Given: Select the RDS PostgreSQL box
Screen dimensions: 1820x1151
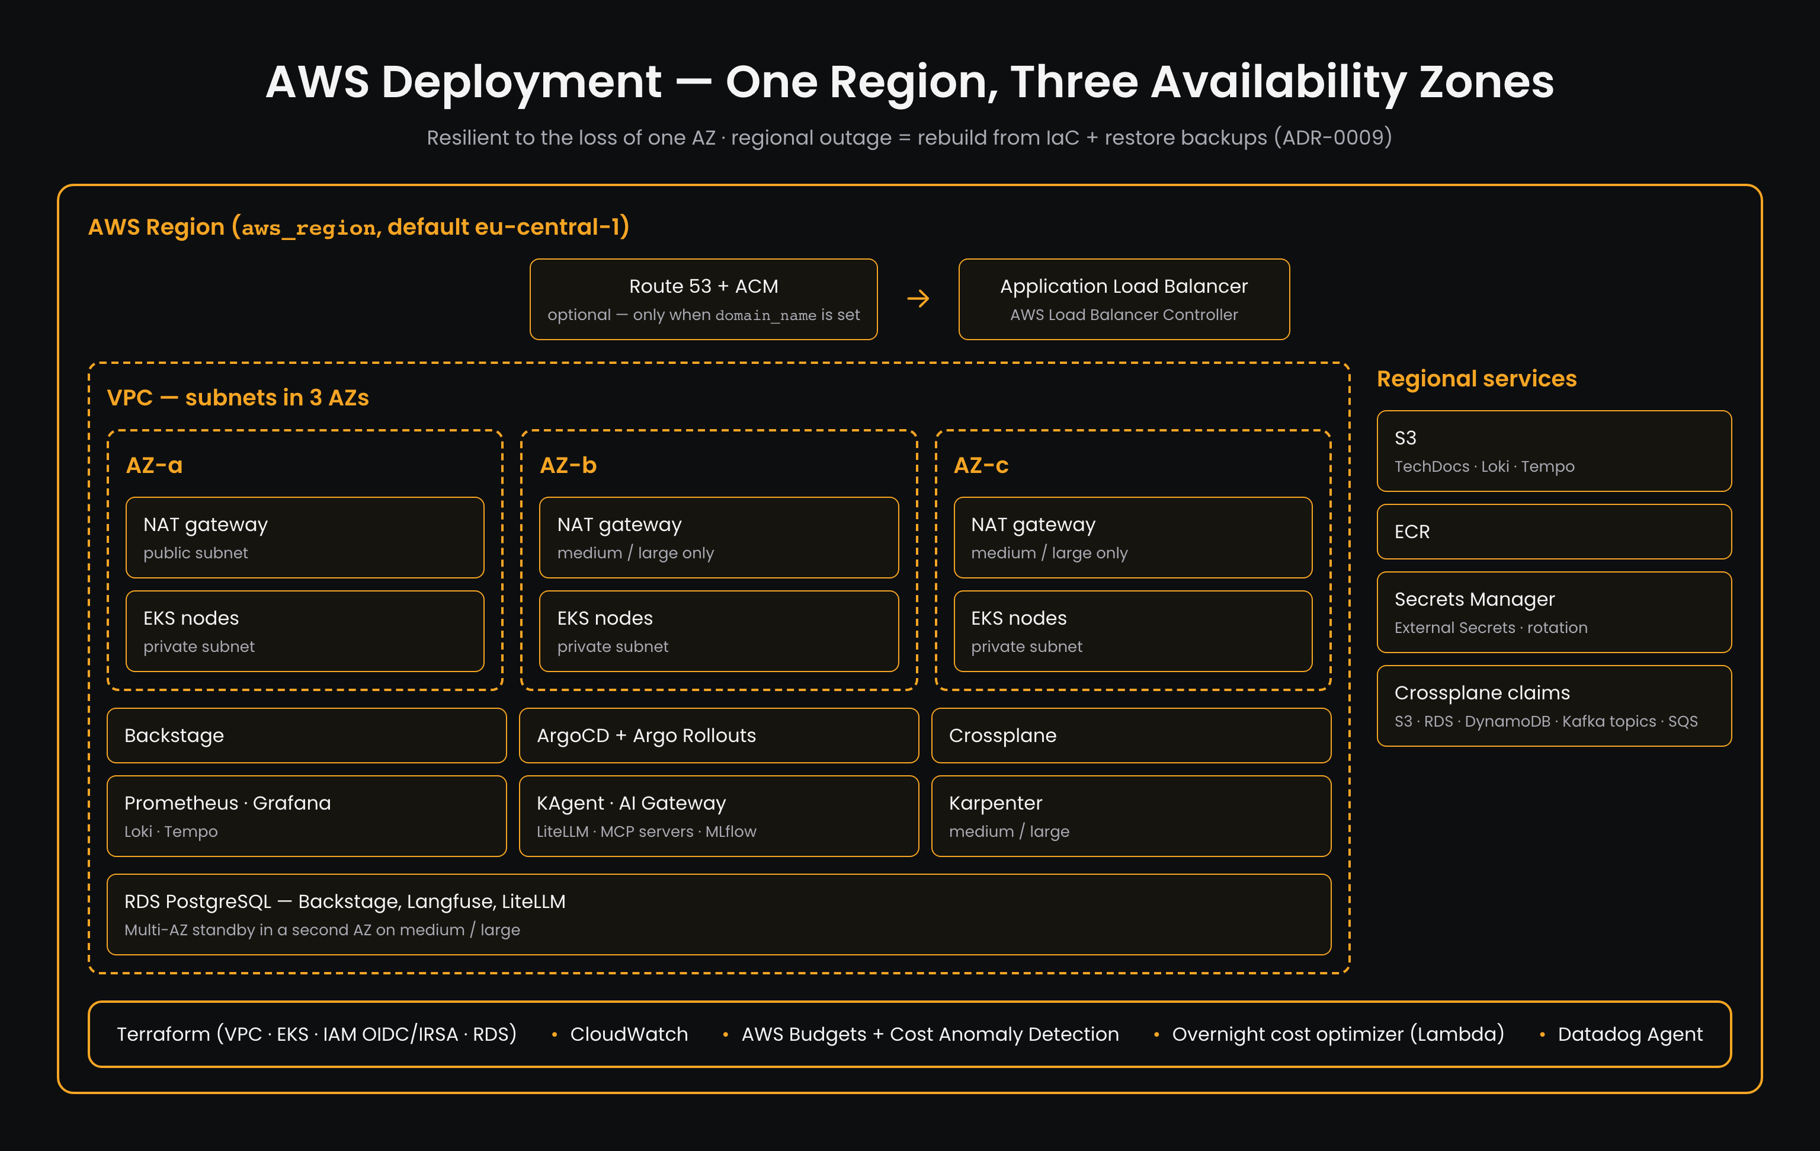Looking at the screenshot, I should click(x=719, y=915).
